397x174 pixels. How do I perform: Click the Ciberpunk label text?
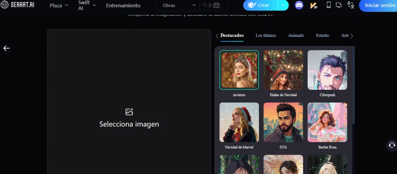(327, 95)
